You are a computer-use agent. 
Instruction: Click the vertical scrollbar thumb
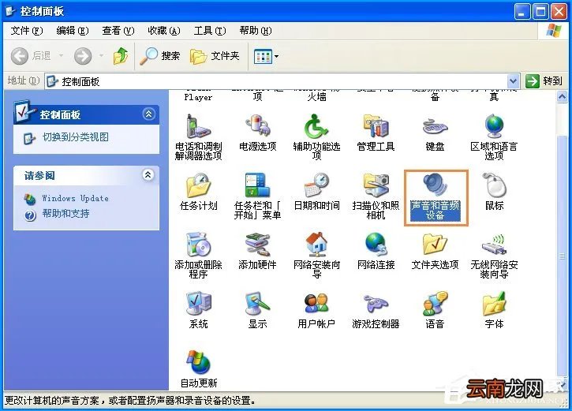tap(562, 256)
